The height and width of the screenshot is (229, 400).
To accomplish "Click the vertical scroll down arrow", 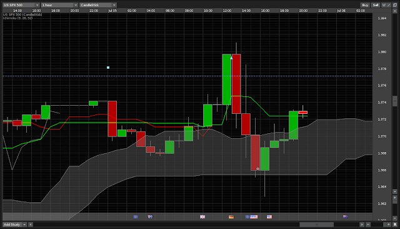I will [x=394, y=191].
